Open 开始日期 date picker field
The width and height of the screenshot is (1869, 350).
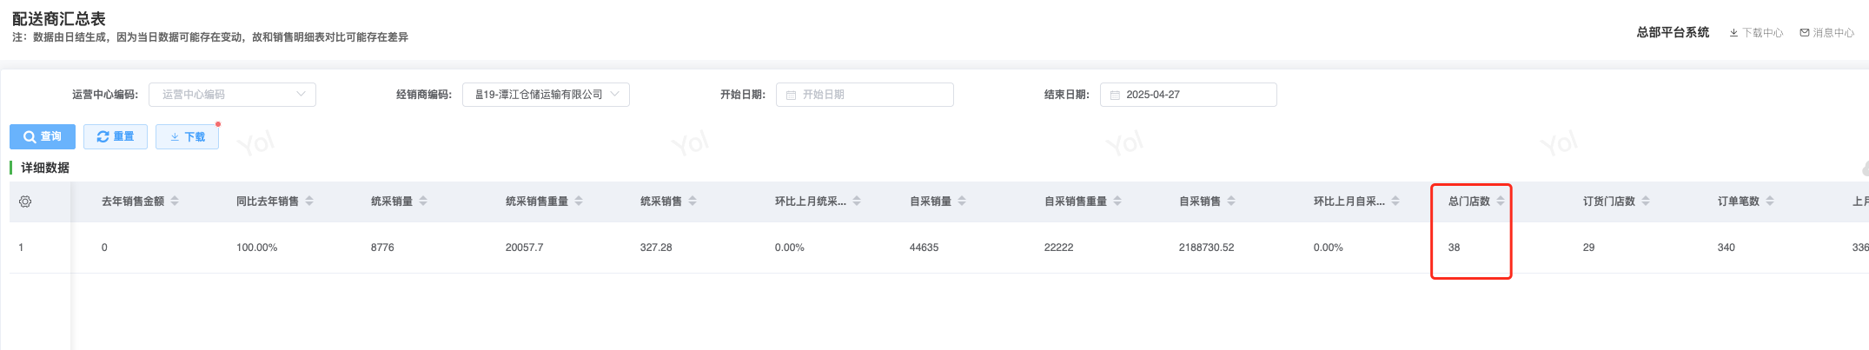tap(865, 95)
